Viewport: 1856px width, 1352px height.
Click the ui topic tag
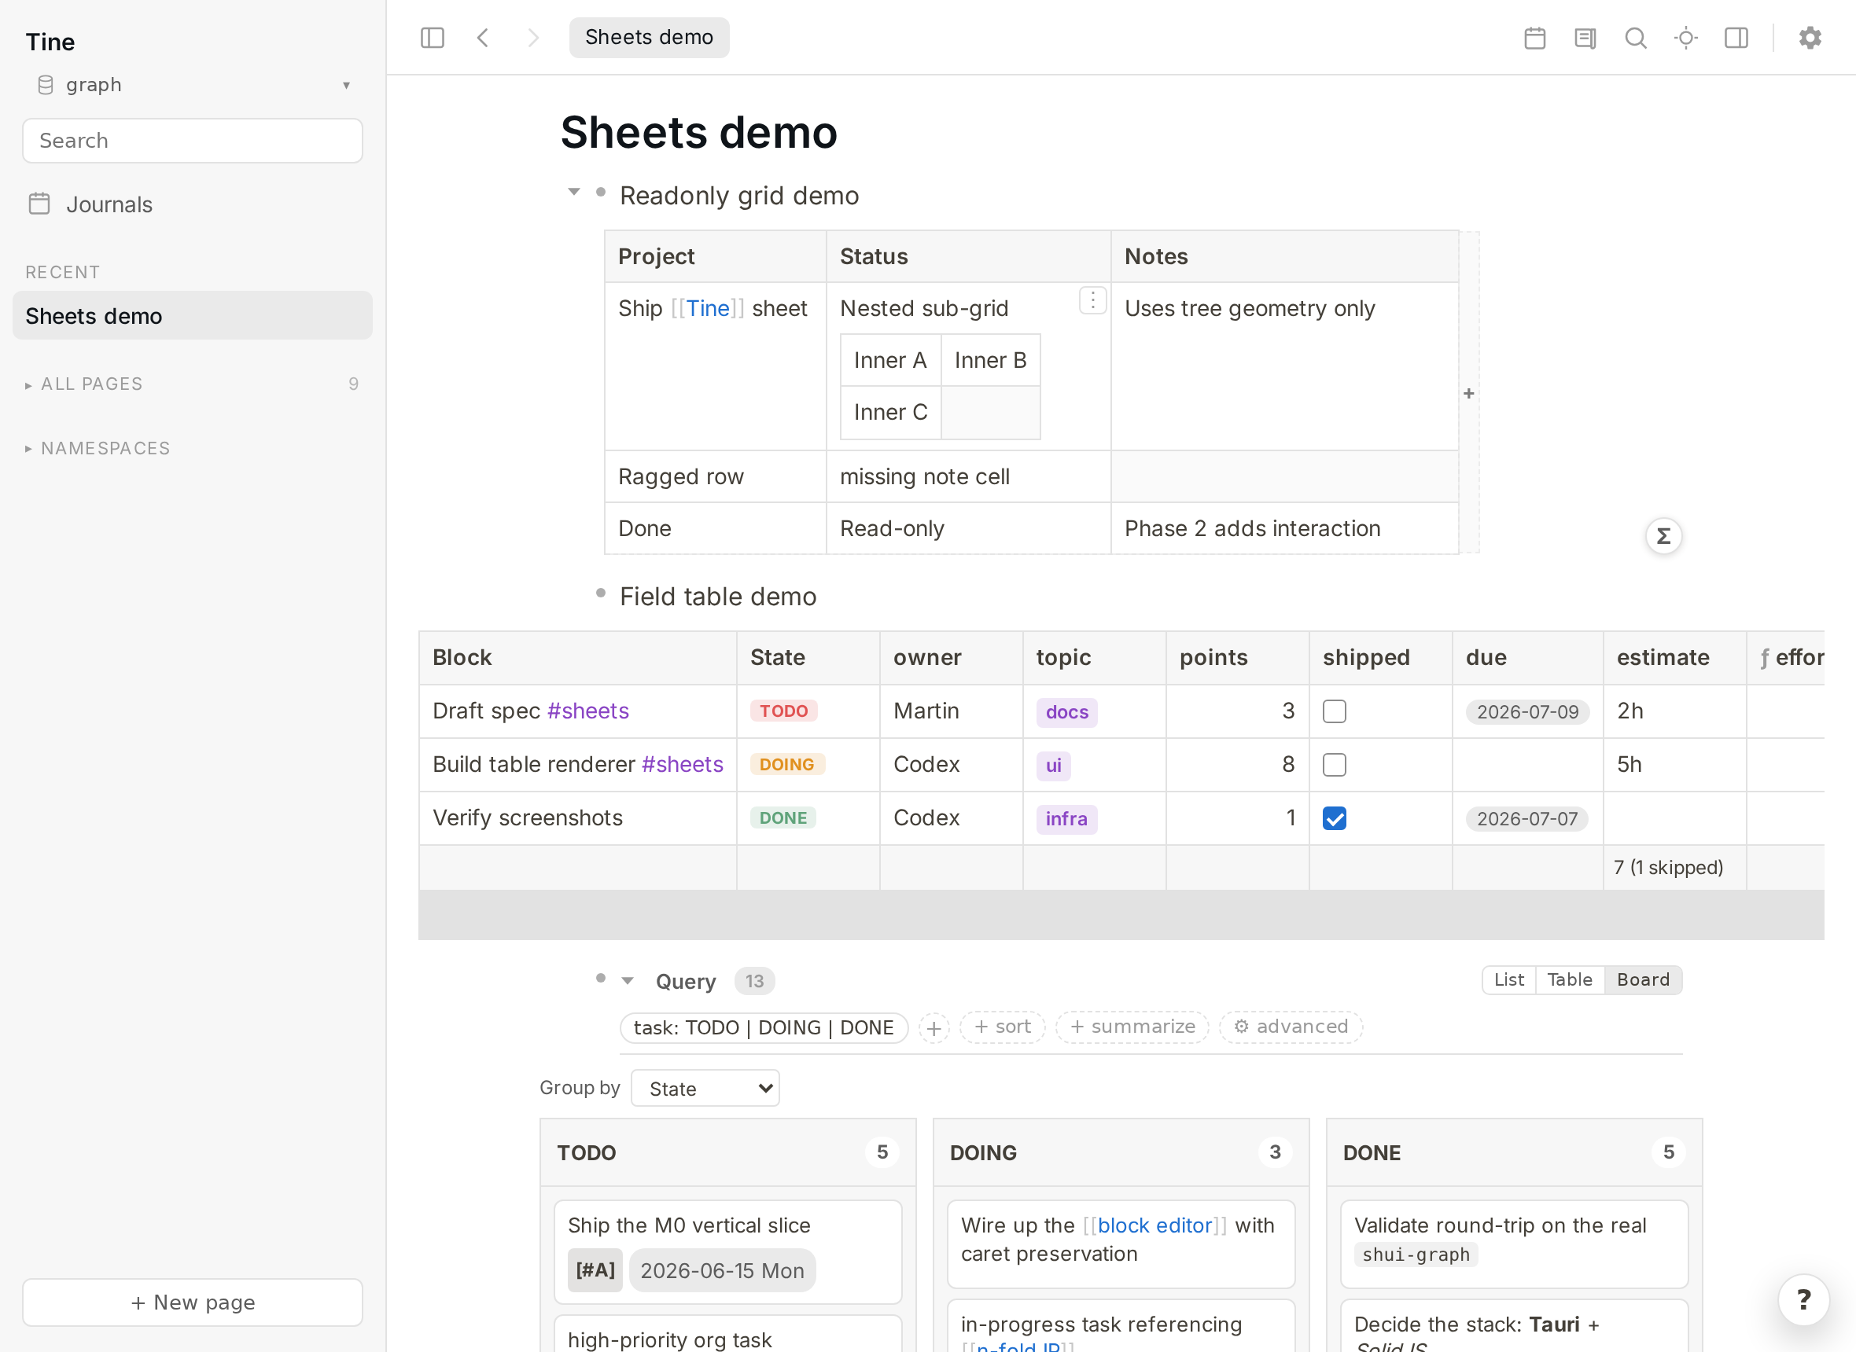point(1054,765)
